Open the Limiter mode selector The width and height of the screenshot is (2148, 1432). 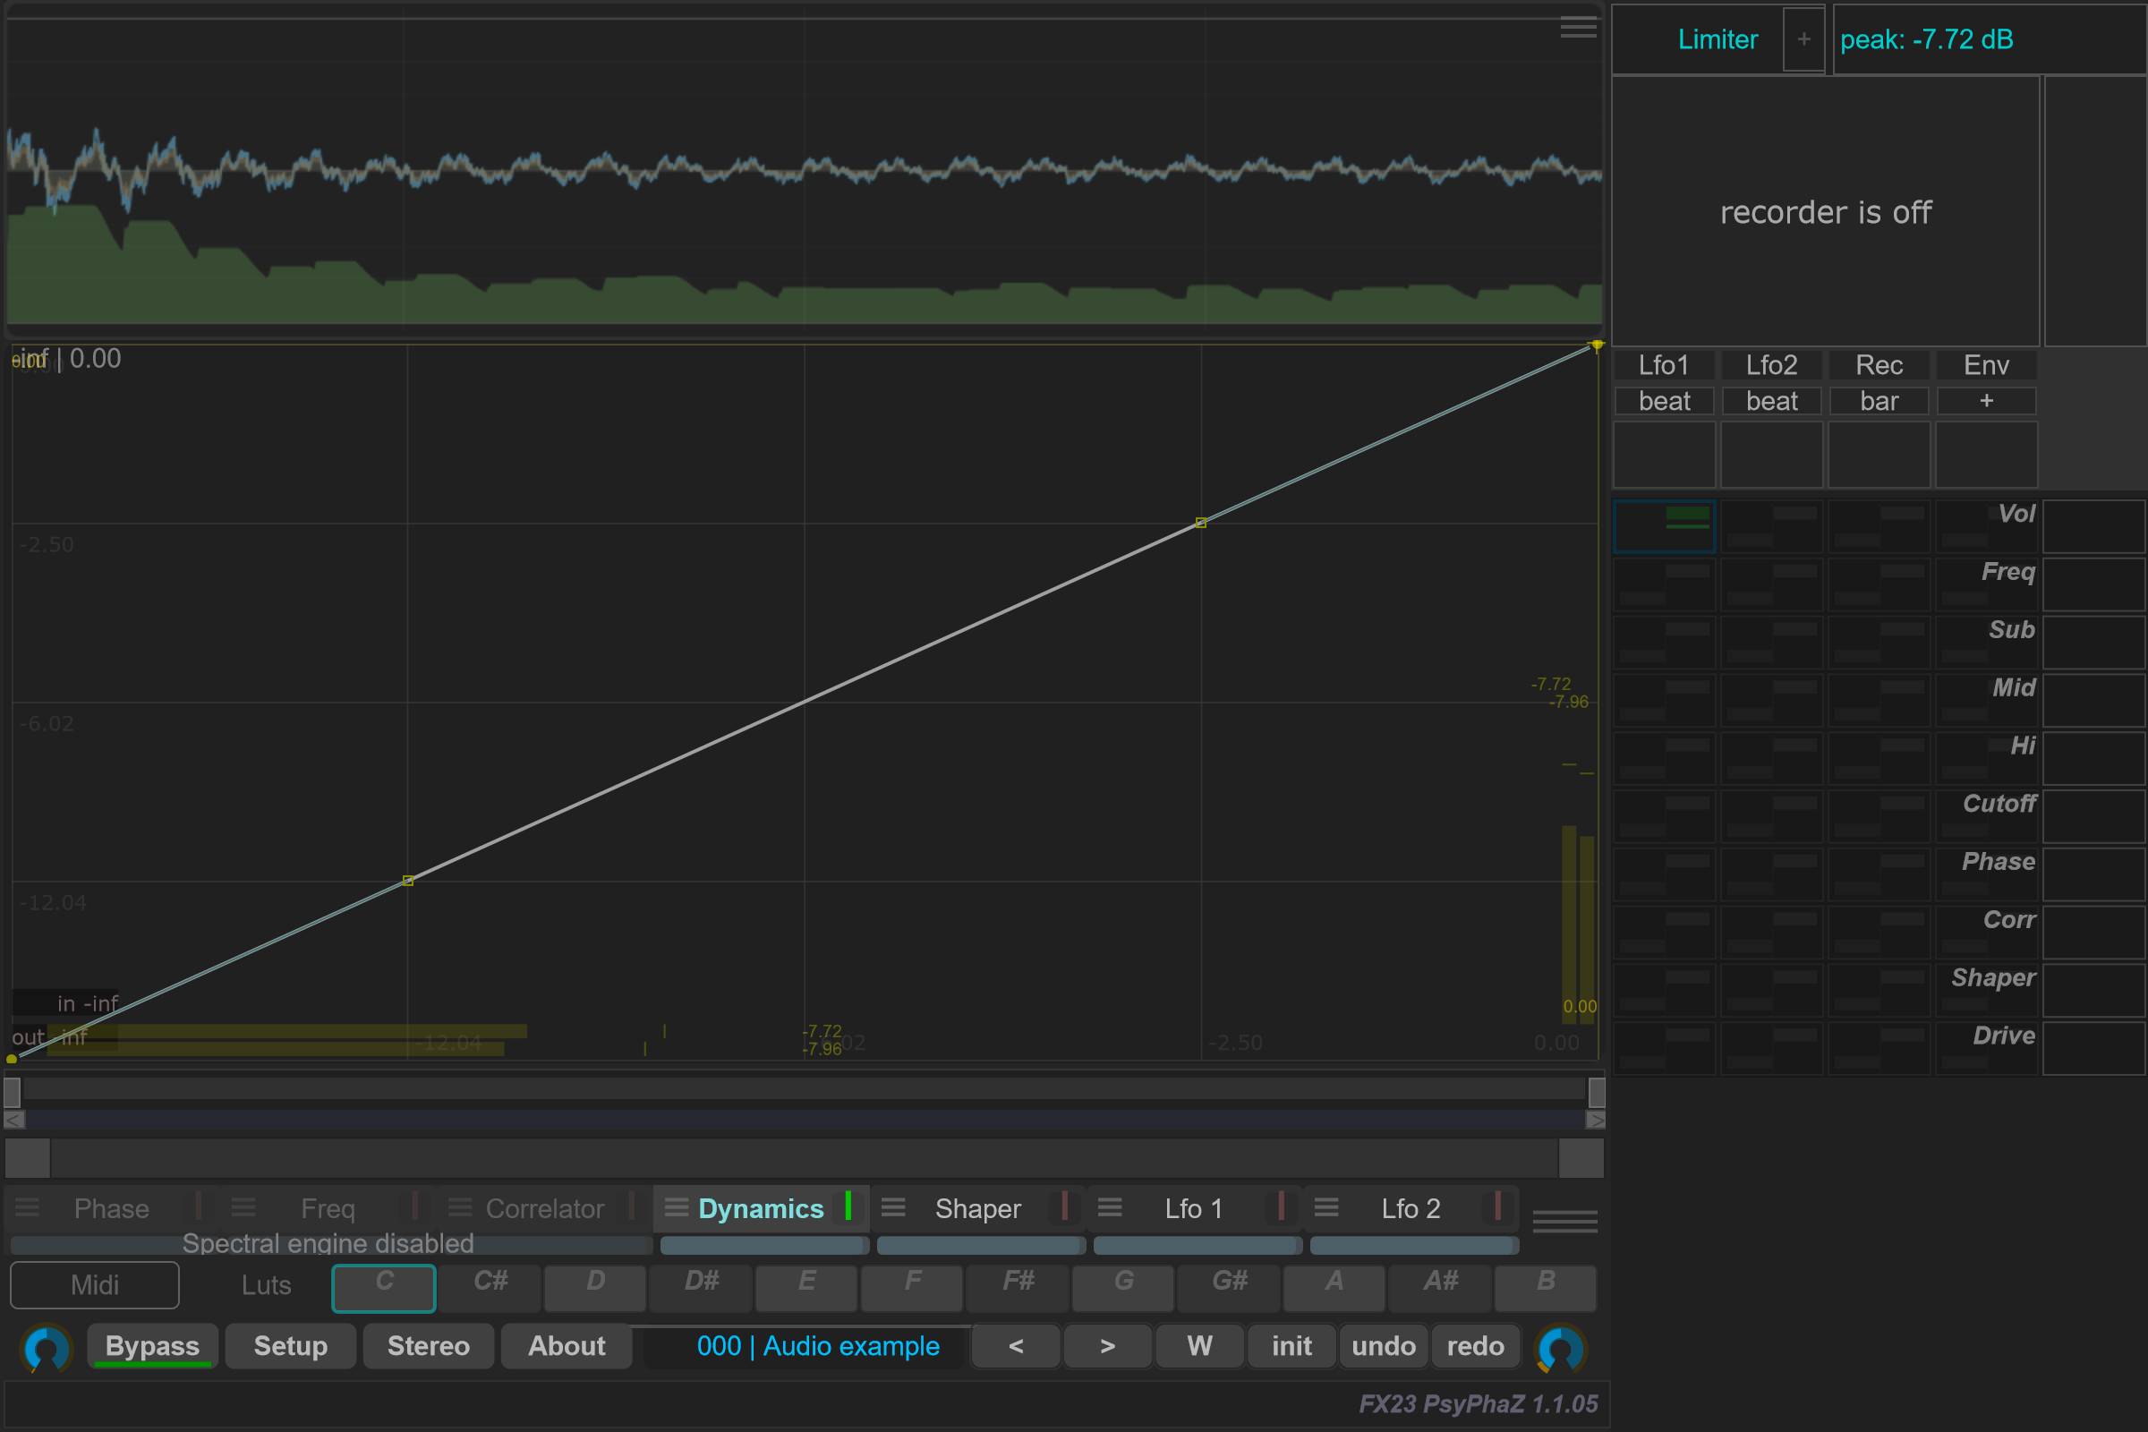[1717, 39]
